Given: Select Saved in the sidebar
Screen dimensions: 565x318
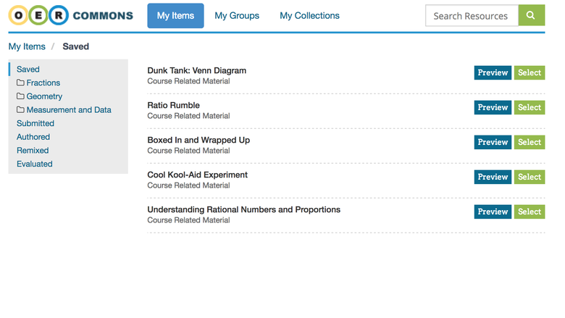Looking at the screenshot, I should [28, 69].
